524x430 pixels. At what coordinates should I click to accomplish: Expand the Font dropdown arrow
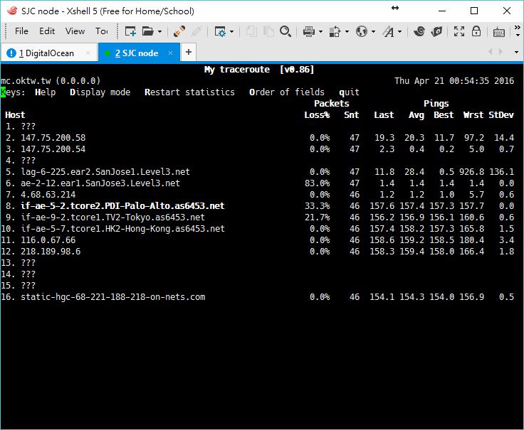click(399, 32)
